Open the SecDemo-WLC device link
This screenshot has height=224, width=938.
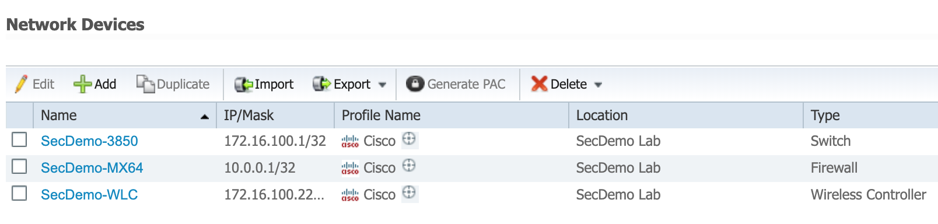tap(89, 195)
